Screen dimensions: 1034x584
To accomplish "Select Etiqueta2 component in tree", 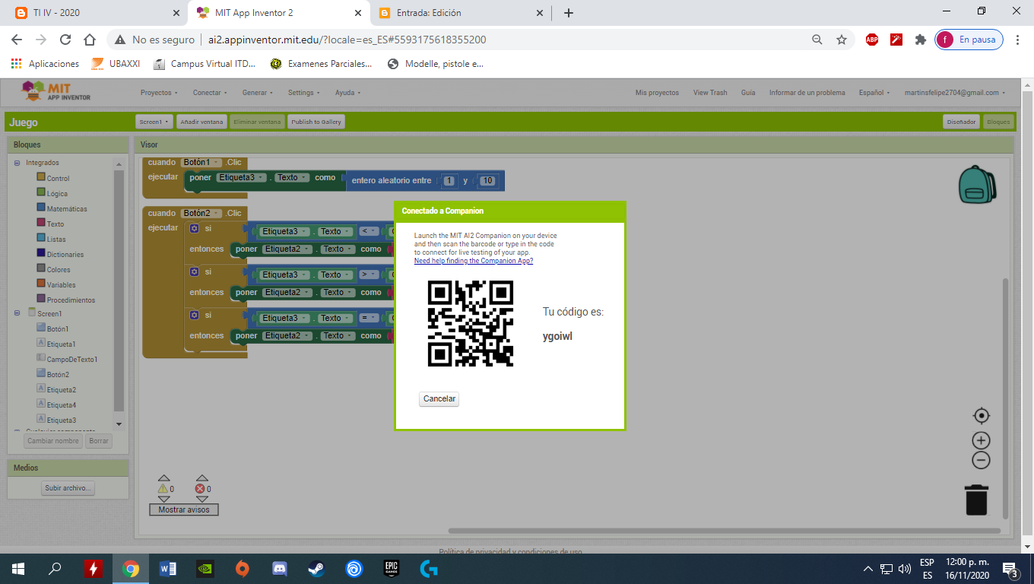I will pos(61,389).
